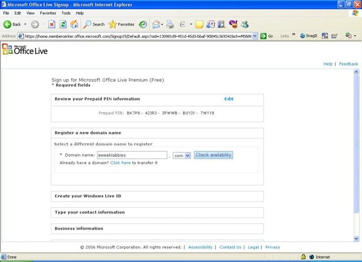The height and width of the screenshot is (262, 362).
Task: Click the Check availability button
Action: coord(213,155)
